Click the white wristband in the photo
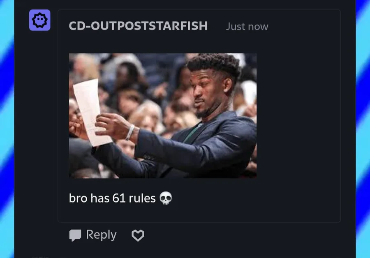Screen dimensions: 370x258 (x=130, y=132)
